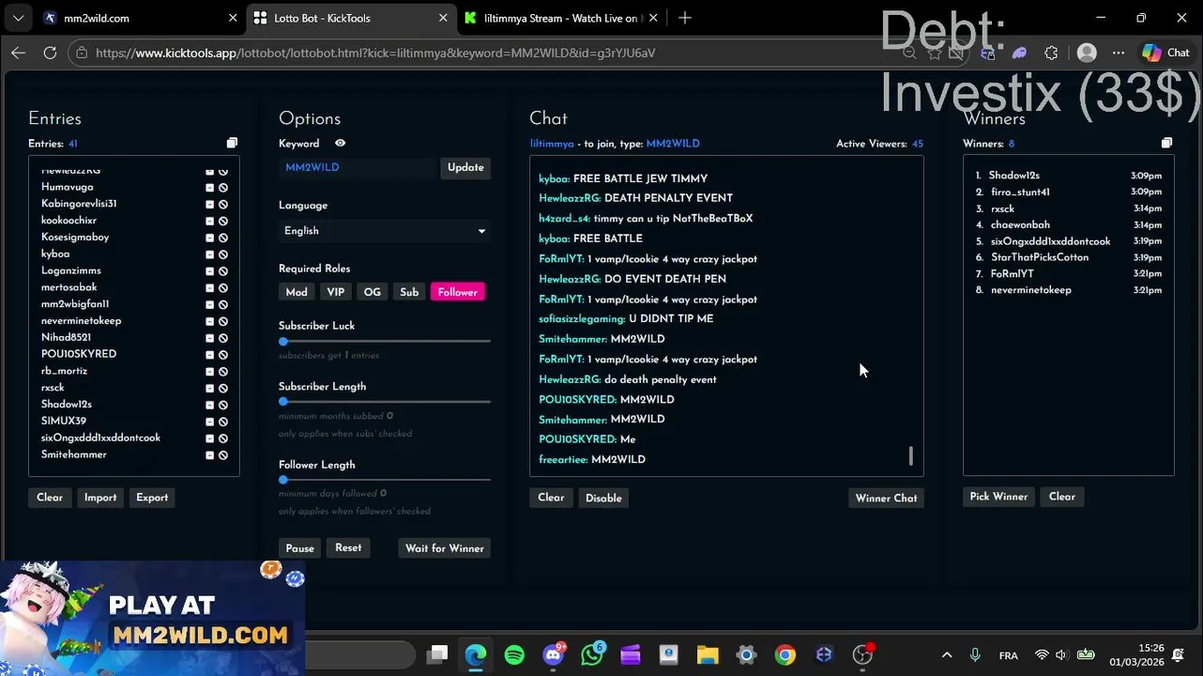The height and width of the screenshot is (676, 1203).
Task: Disable chat using the Disable button
Action: tap(603, 499)
